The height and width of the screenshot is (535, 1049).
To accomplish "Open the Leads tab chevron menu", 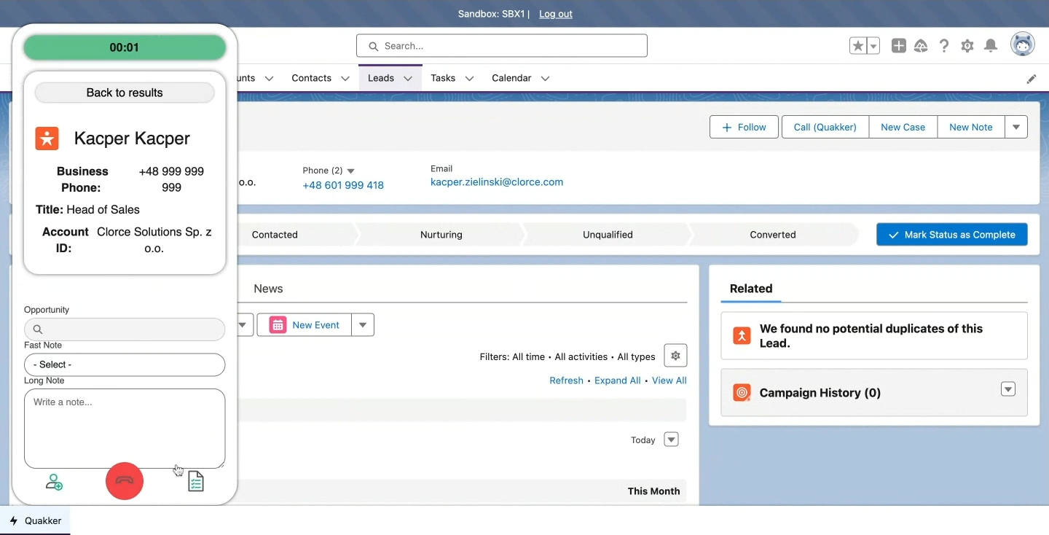I will [408, 78].
